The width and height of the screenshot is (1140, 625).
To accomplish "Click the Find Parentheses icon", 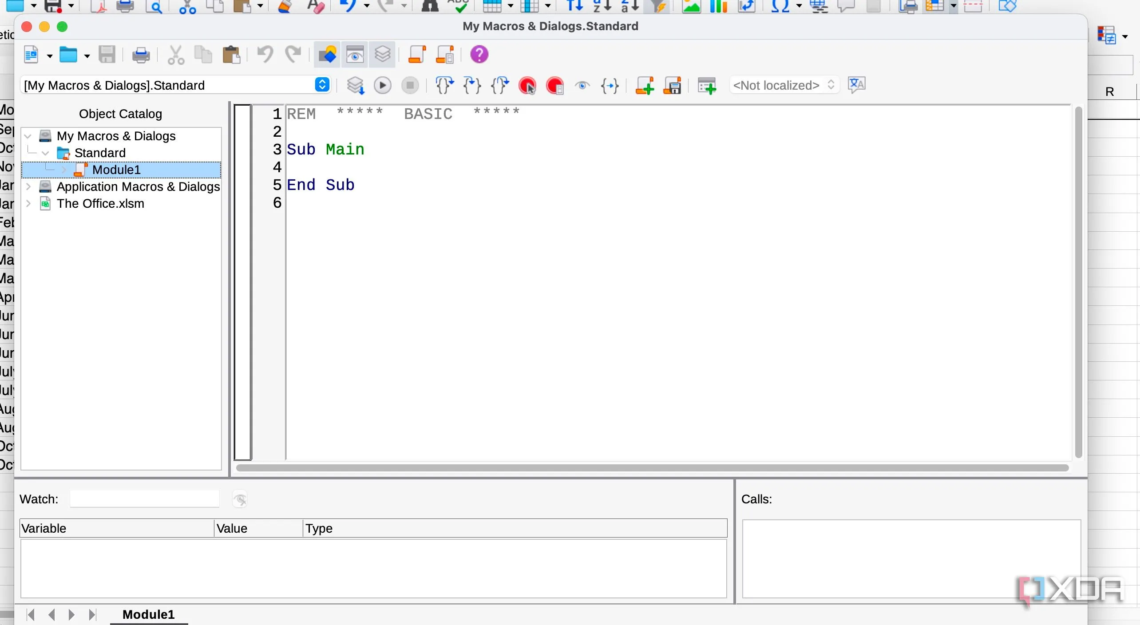I will tap(610, 85).
